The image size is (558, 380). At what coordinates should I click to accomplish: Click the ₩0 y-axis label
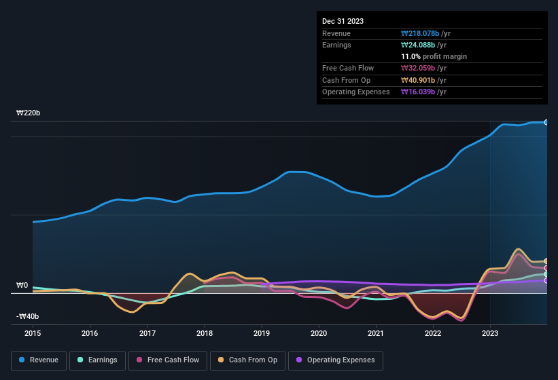(22, 285)
